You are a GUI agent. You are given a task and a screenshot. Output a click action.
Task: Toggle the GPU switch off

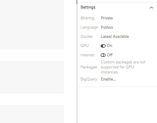click(103, 46)
